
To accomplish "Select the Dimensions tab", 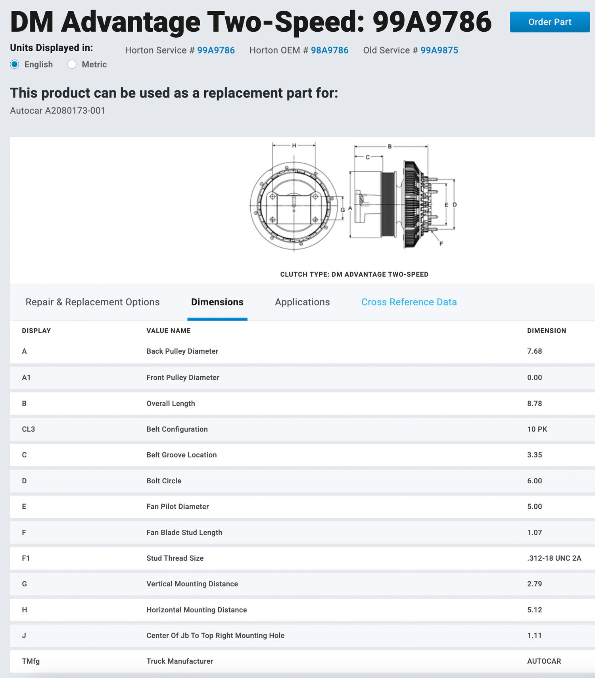I will point(217,302).
